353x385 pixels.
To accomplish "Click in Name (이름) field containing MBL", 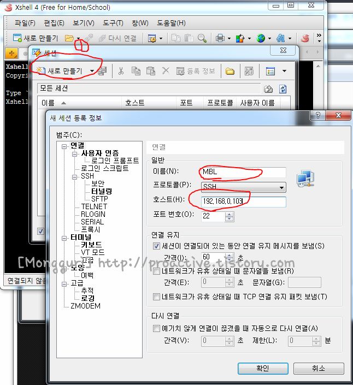I will [243, 171].
